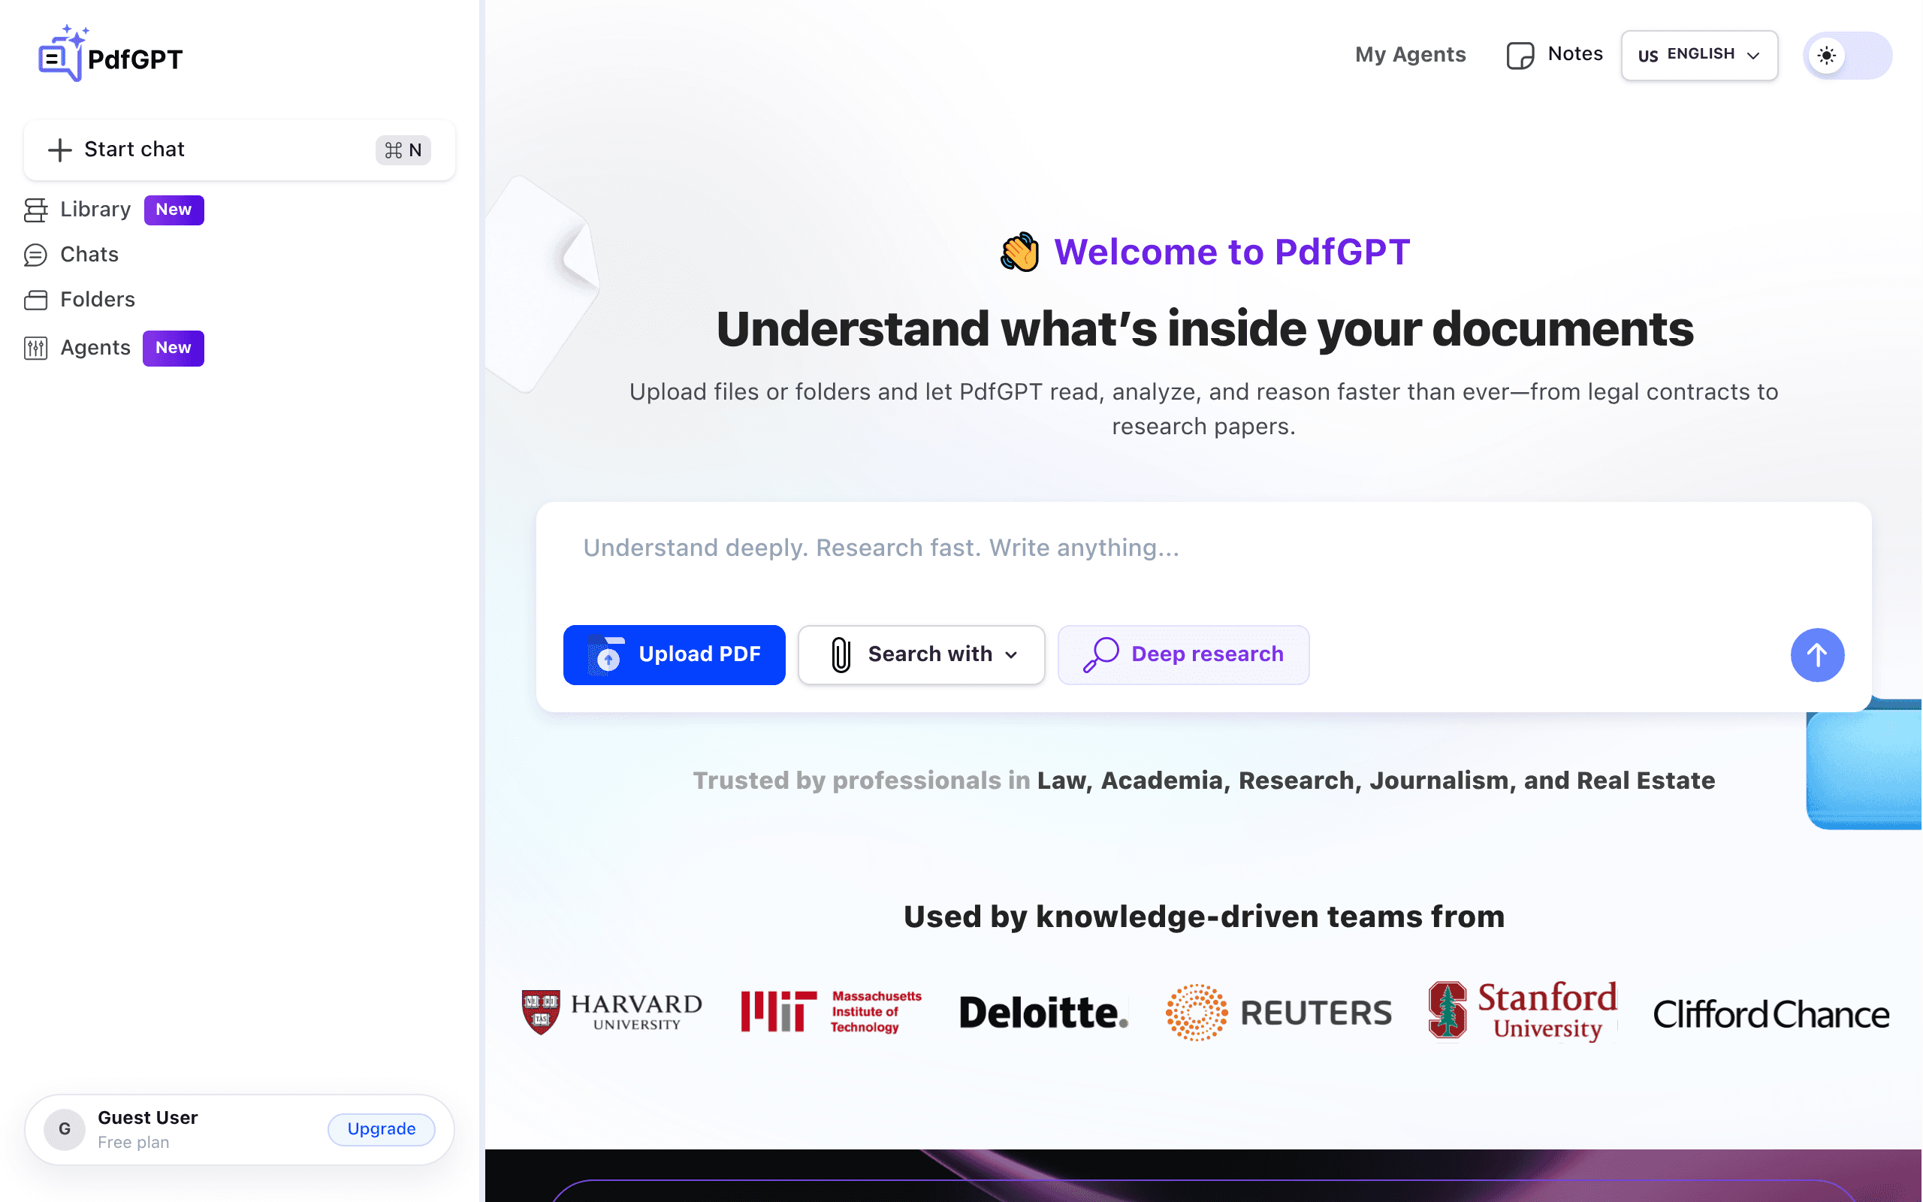Click the ⌘ N shortcut badge
The width and height of the screenshot is (1923, 1202).
[403, 150]
